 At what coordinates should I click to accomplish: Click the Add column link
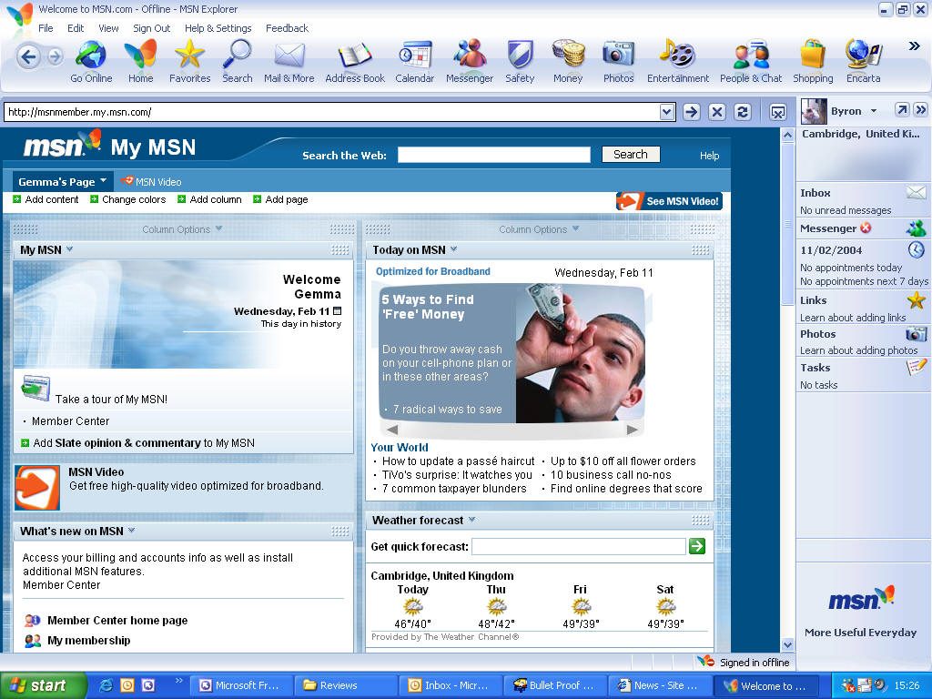pyautogui.click(x=210, y=199)
